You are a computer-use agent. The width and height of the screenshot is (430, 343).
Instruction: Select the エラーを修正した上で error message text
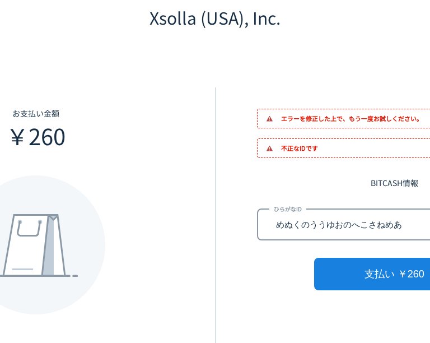pos(350,119)
